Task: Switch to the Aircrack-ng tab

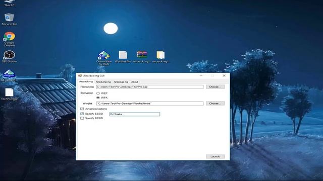Action: point(86,81)
